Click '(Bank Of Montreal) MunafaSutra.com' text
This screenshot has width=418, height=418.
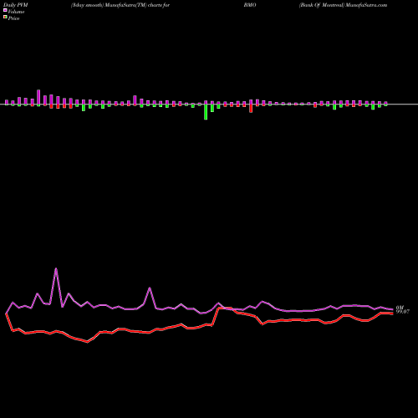[343, 5]
